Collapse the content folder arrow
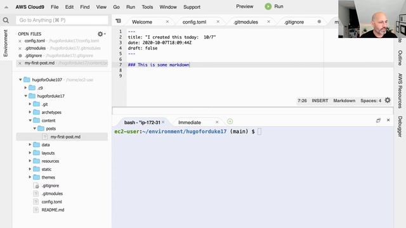The image size is (406, 228). [30, 120]
